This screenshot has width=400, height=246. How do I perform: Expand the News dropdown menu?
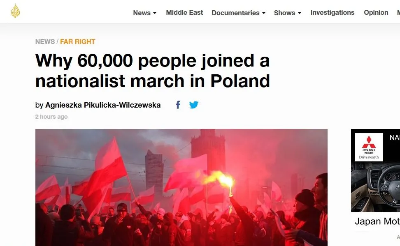[144, 13]
